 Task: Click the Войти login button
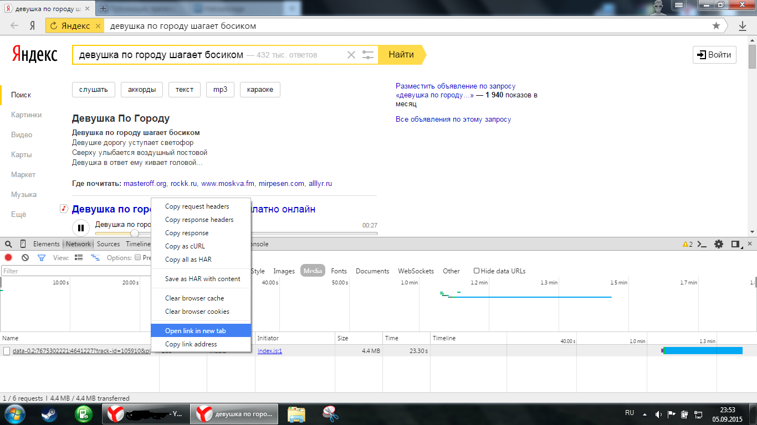tap(714, 55)
